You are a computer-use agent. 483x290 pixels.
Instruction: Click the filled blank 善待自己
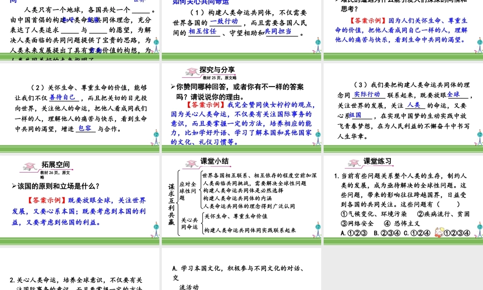(x=62, y=98)
